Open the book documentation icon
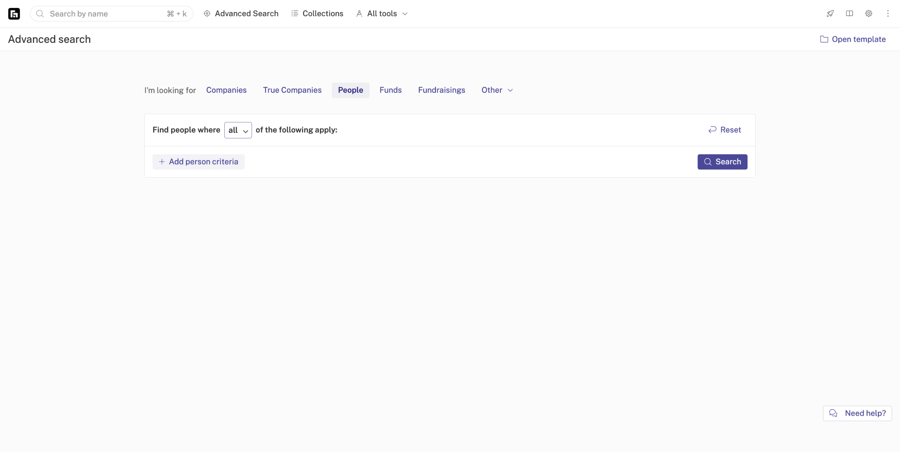 [x=849, y=14]
